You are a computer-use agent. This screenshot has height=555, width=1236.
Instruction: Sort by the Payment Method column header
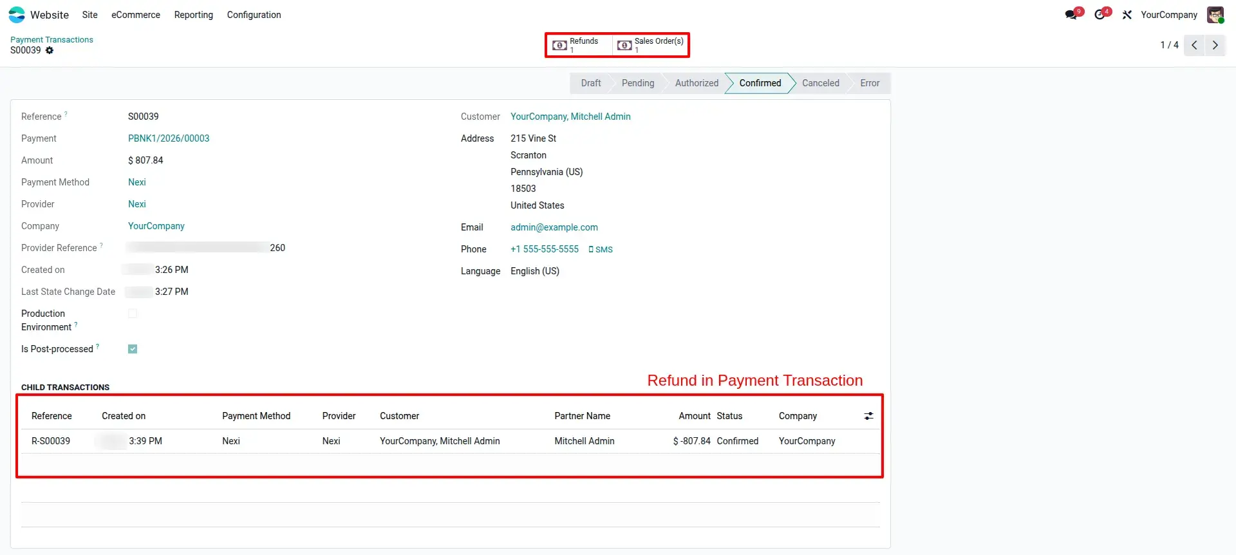pyautogui.click(x=256, y=416)
